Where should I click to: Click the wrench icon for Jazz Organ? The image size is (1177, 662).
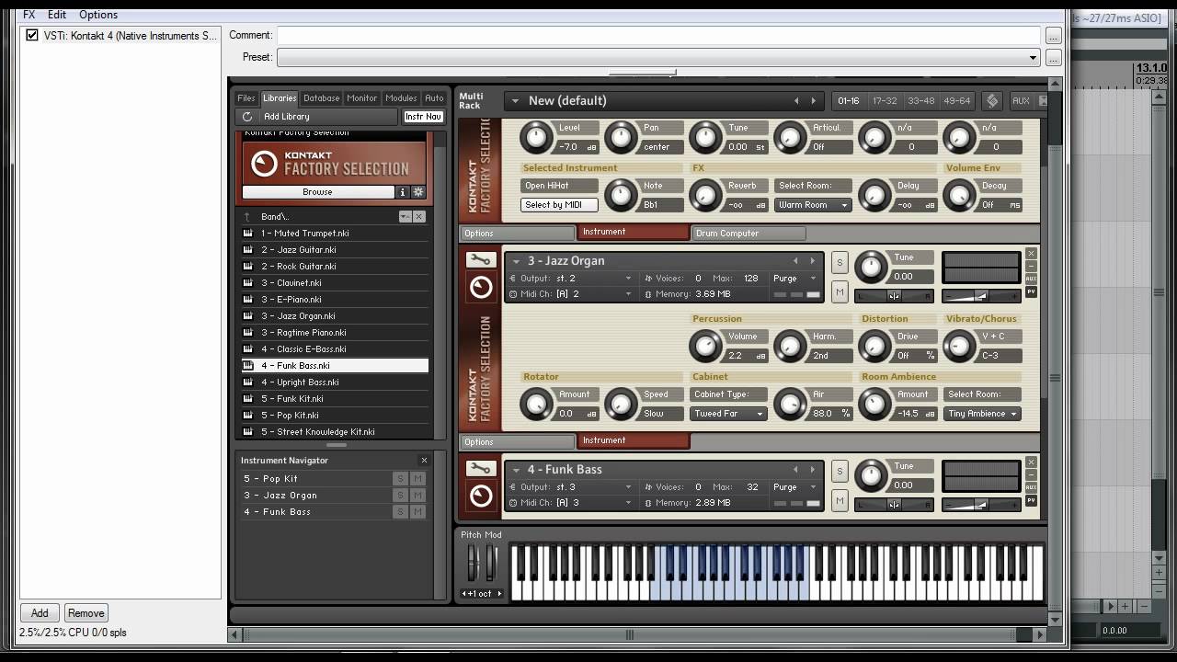(479, 260)
